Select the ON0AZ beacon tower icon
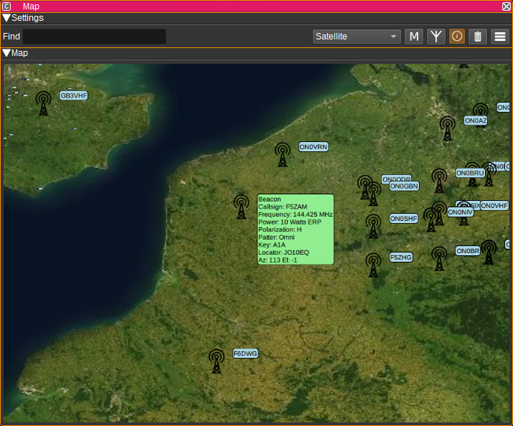This screenshot has height=426, width=513. coord(448,128)
